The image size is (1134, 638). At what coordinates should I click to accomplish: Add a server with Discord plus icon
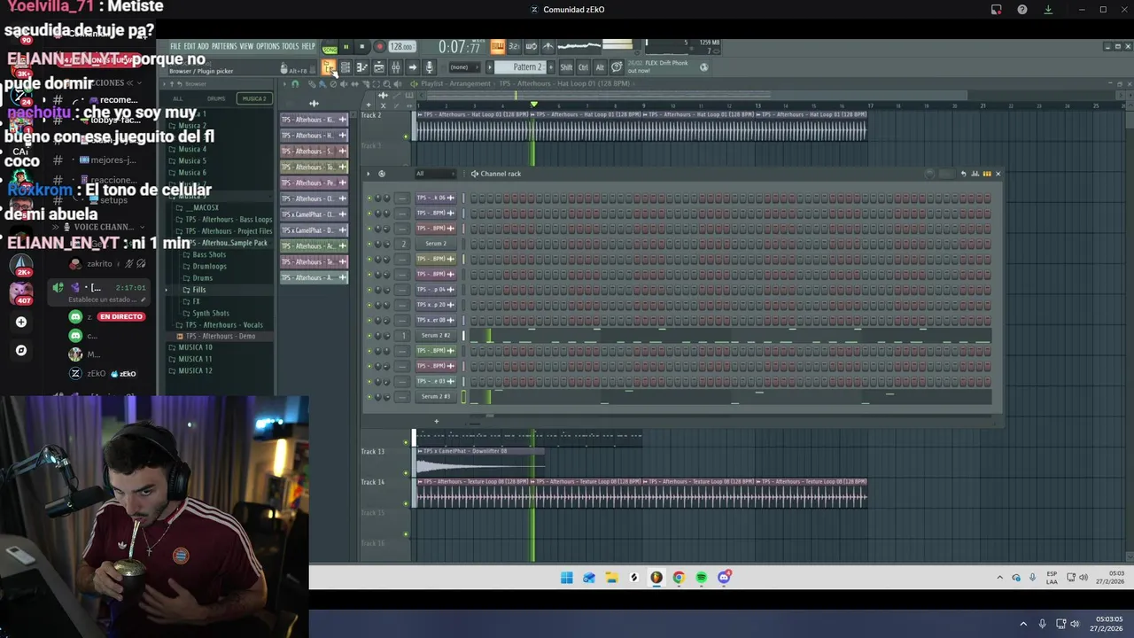[x=21, y=322]
